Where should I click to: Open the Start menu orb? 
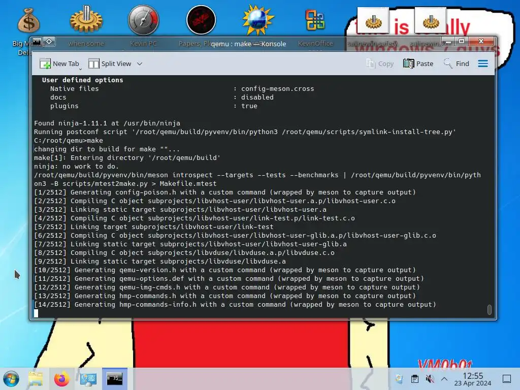pos(11,379)
